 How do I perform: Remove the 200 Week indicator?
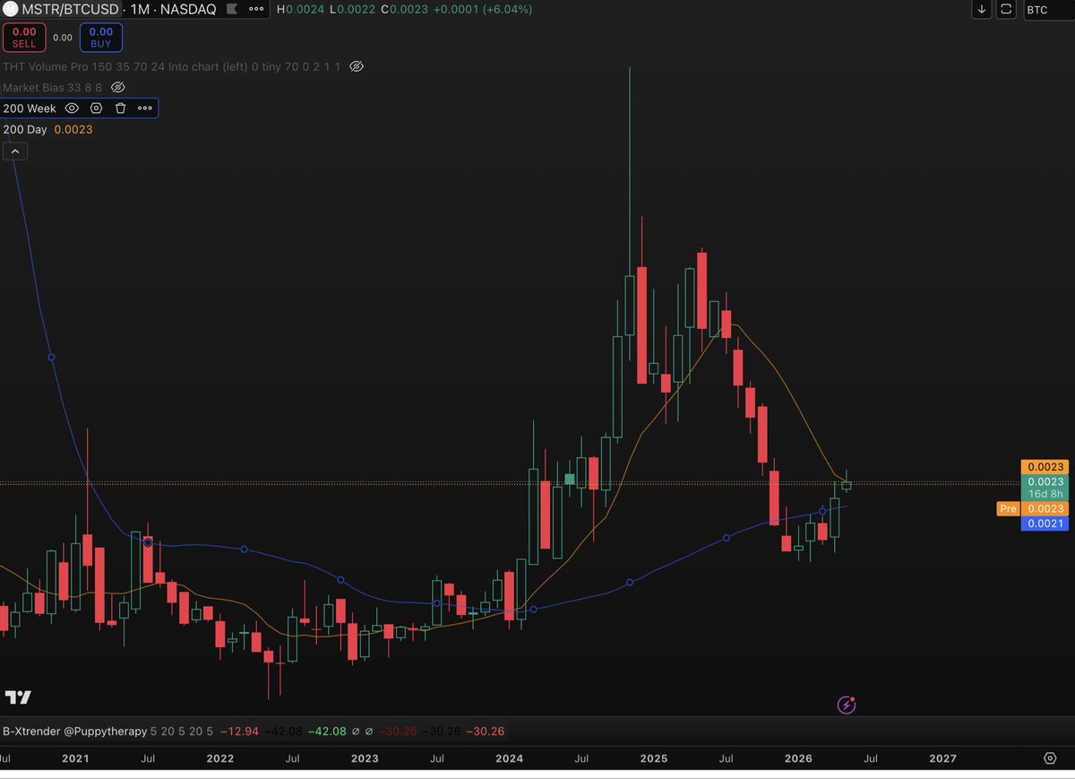coord(120,108)
